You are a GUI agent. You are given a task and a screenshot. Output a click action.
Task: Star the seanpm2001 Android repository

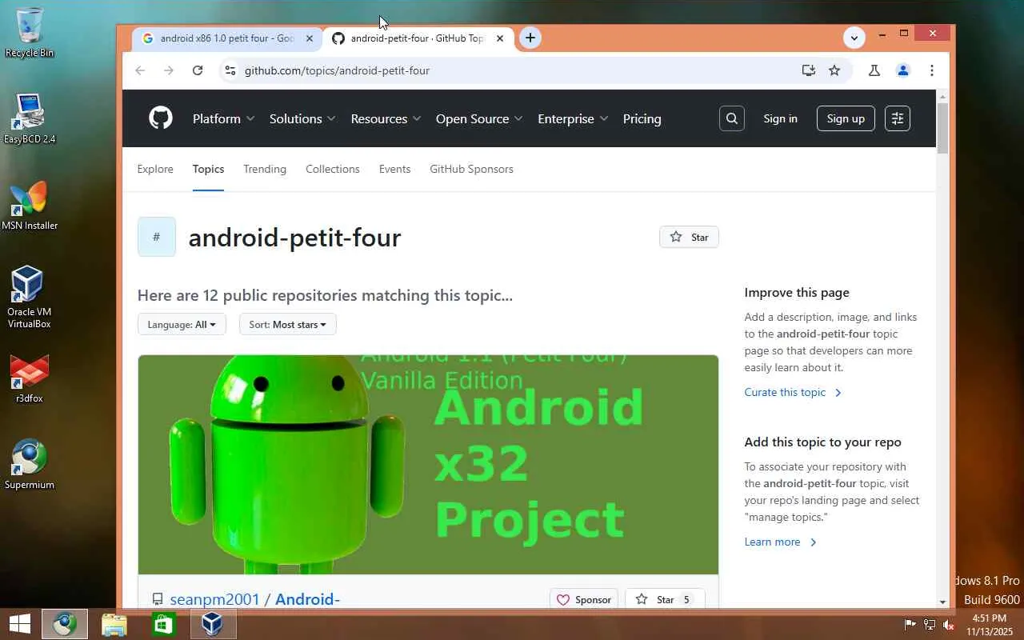665,599
